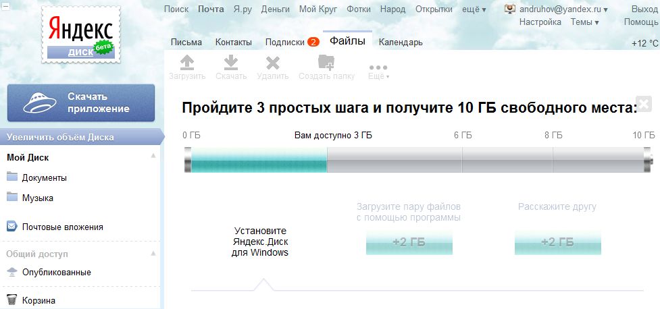Click the +2 ГБ button under Расскажите другу
The image size is (660, 309).
[558, 242]
